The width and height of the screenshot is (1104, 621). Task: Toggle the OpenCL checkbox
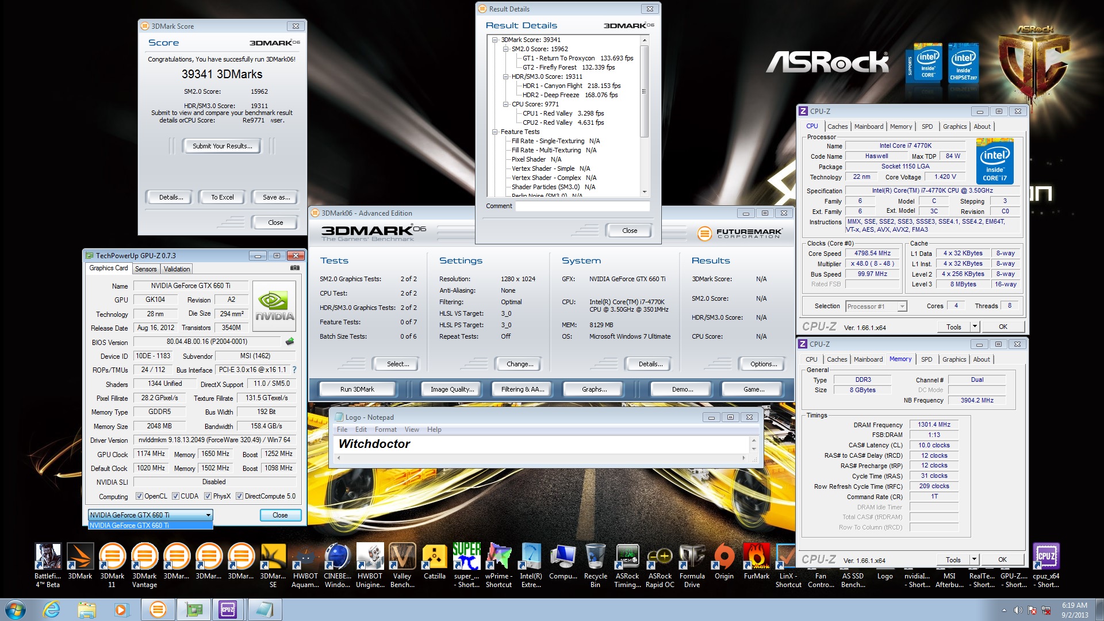point(139,496)
